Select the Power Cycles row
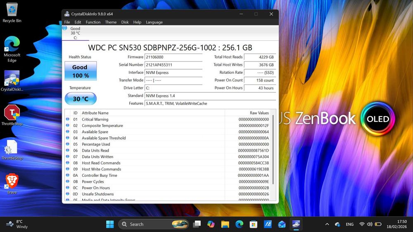The height and width of the screenshot is (232, 413). [x=168, y=182]
